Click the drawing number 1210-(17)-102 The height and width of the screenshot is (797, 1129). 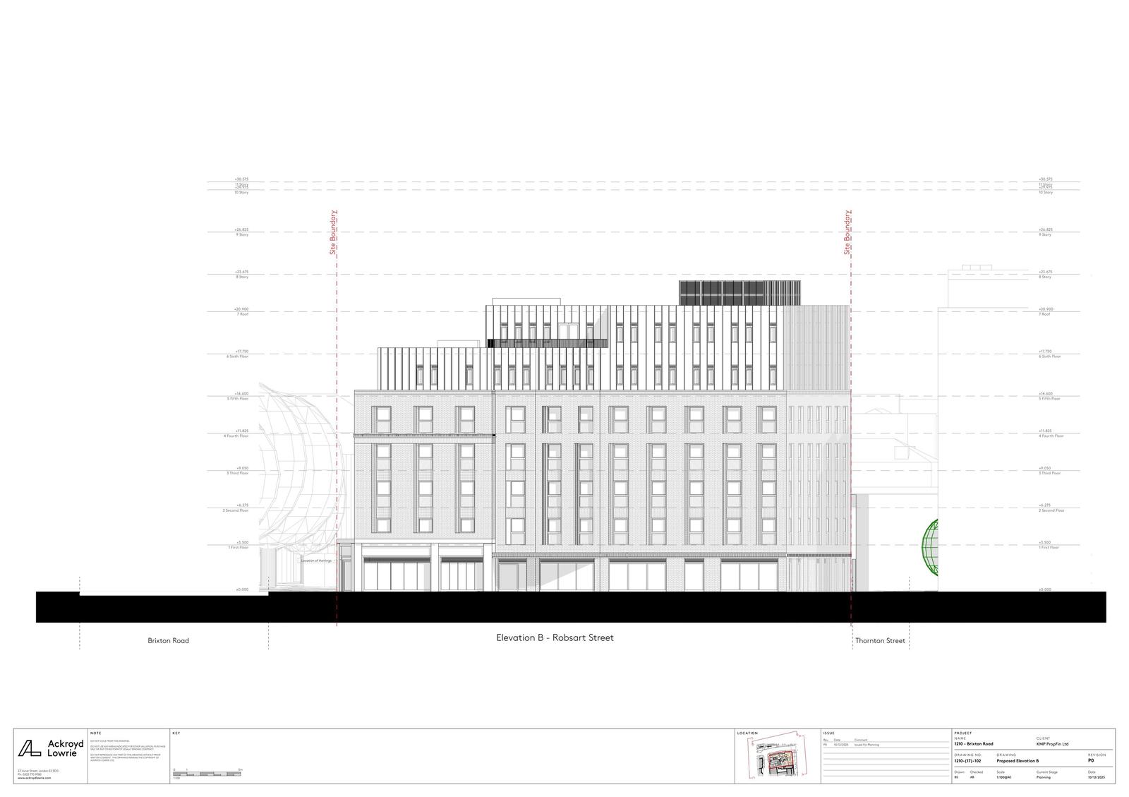click(967, 761)
